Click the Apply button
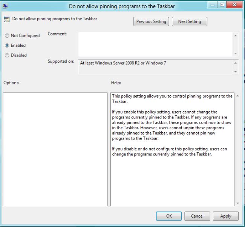 coord(226,216)
